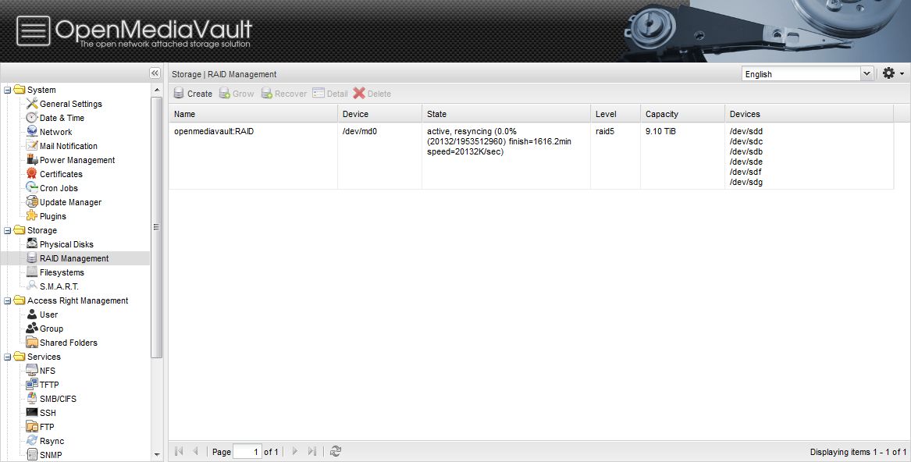Viewport: 911px width, 462px height.
Task: Click the Certificates ribbon icon
Action: click(x=32, y=174)
